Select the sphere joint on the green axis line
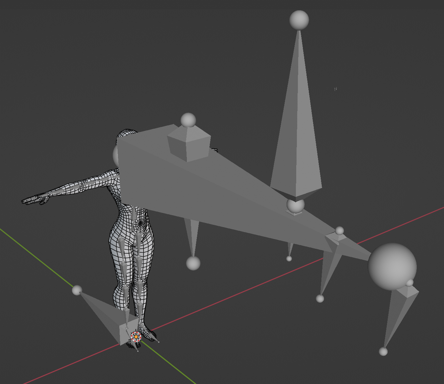 pos(77,290)
